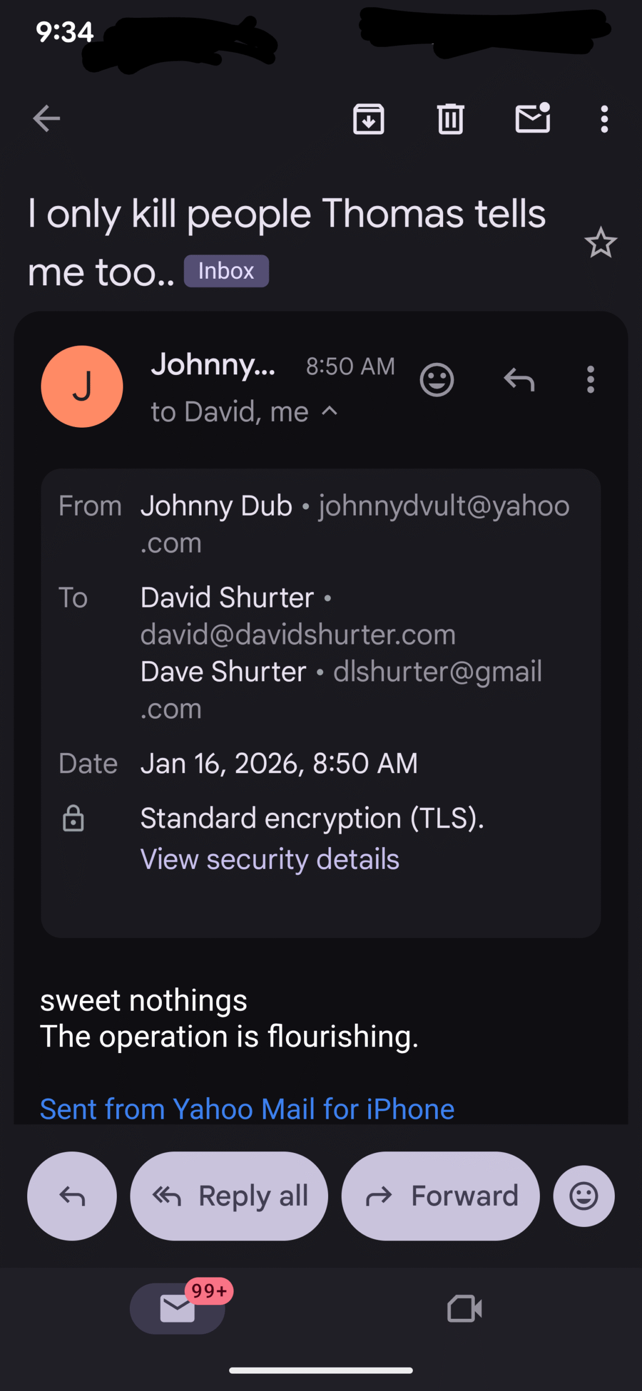Archive this email with the archive icon

coord(369,118)
